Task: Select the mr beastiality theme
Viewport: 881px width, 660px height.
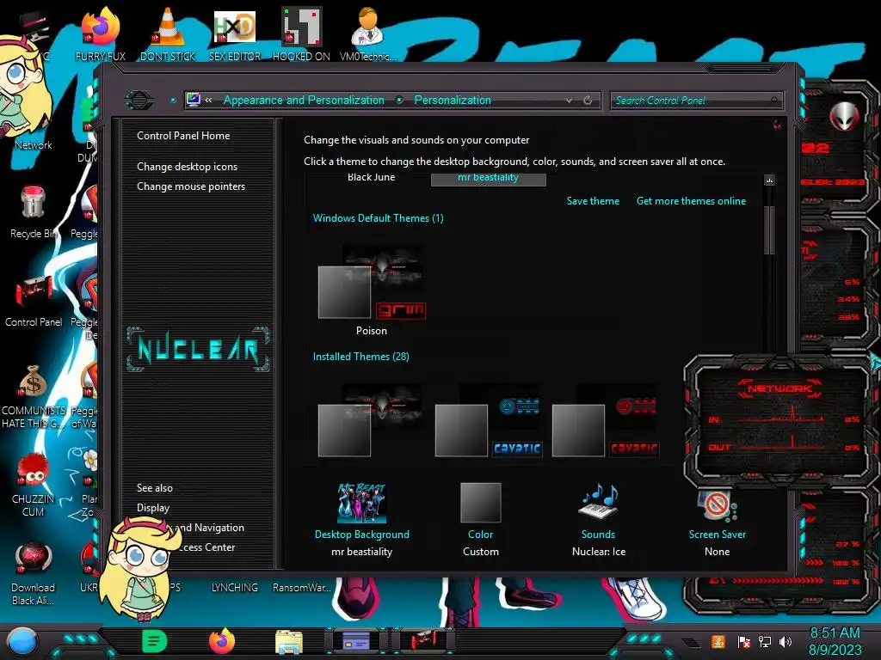Action: [489, 178]
